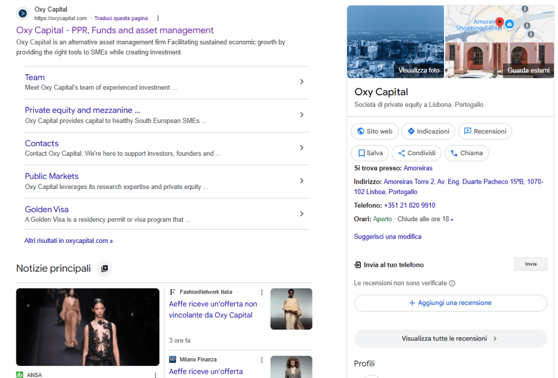Expand the Golden Visa sitelink chevron
The width and height of the screenshot is (558, 378).
302,214
